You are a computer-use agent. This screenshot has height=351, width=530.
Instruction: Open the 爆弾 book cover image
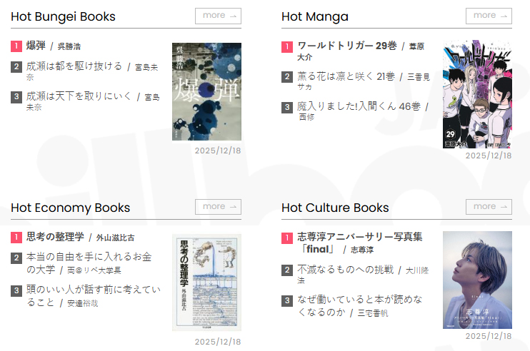tap(206, 91)
